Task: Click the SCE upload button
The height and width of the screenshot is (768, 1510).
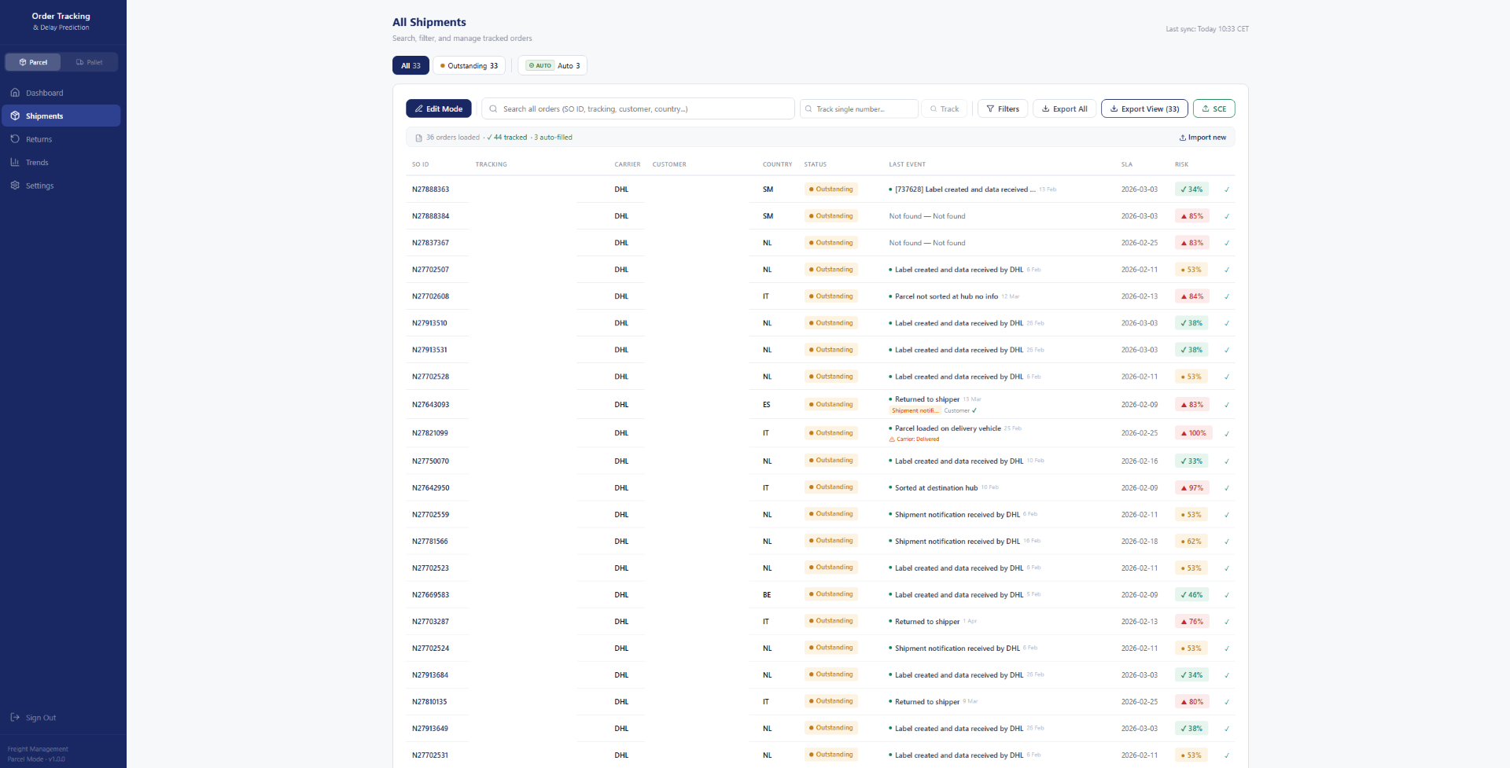Action: pyautogui.click(x=1214, y=109)
